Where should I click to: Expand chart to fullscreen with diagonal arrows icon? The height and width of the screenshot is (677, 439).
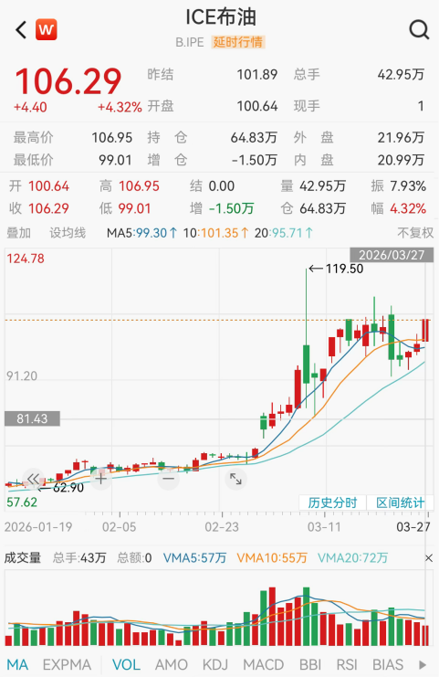pos(235,479)
